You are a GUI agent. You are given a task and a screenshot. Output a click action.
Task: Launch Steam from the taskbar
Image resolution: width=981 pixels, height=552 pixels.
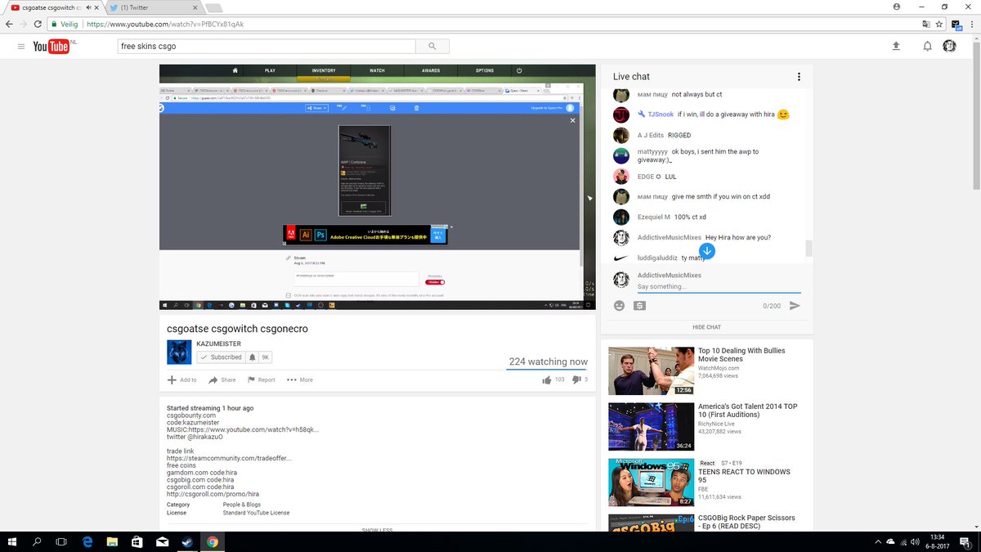point(186,541)
